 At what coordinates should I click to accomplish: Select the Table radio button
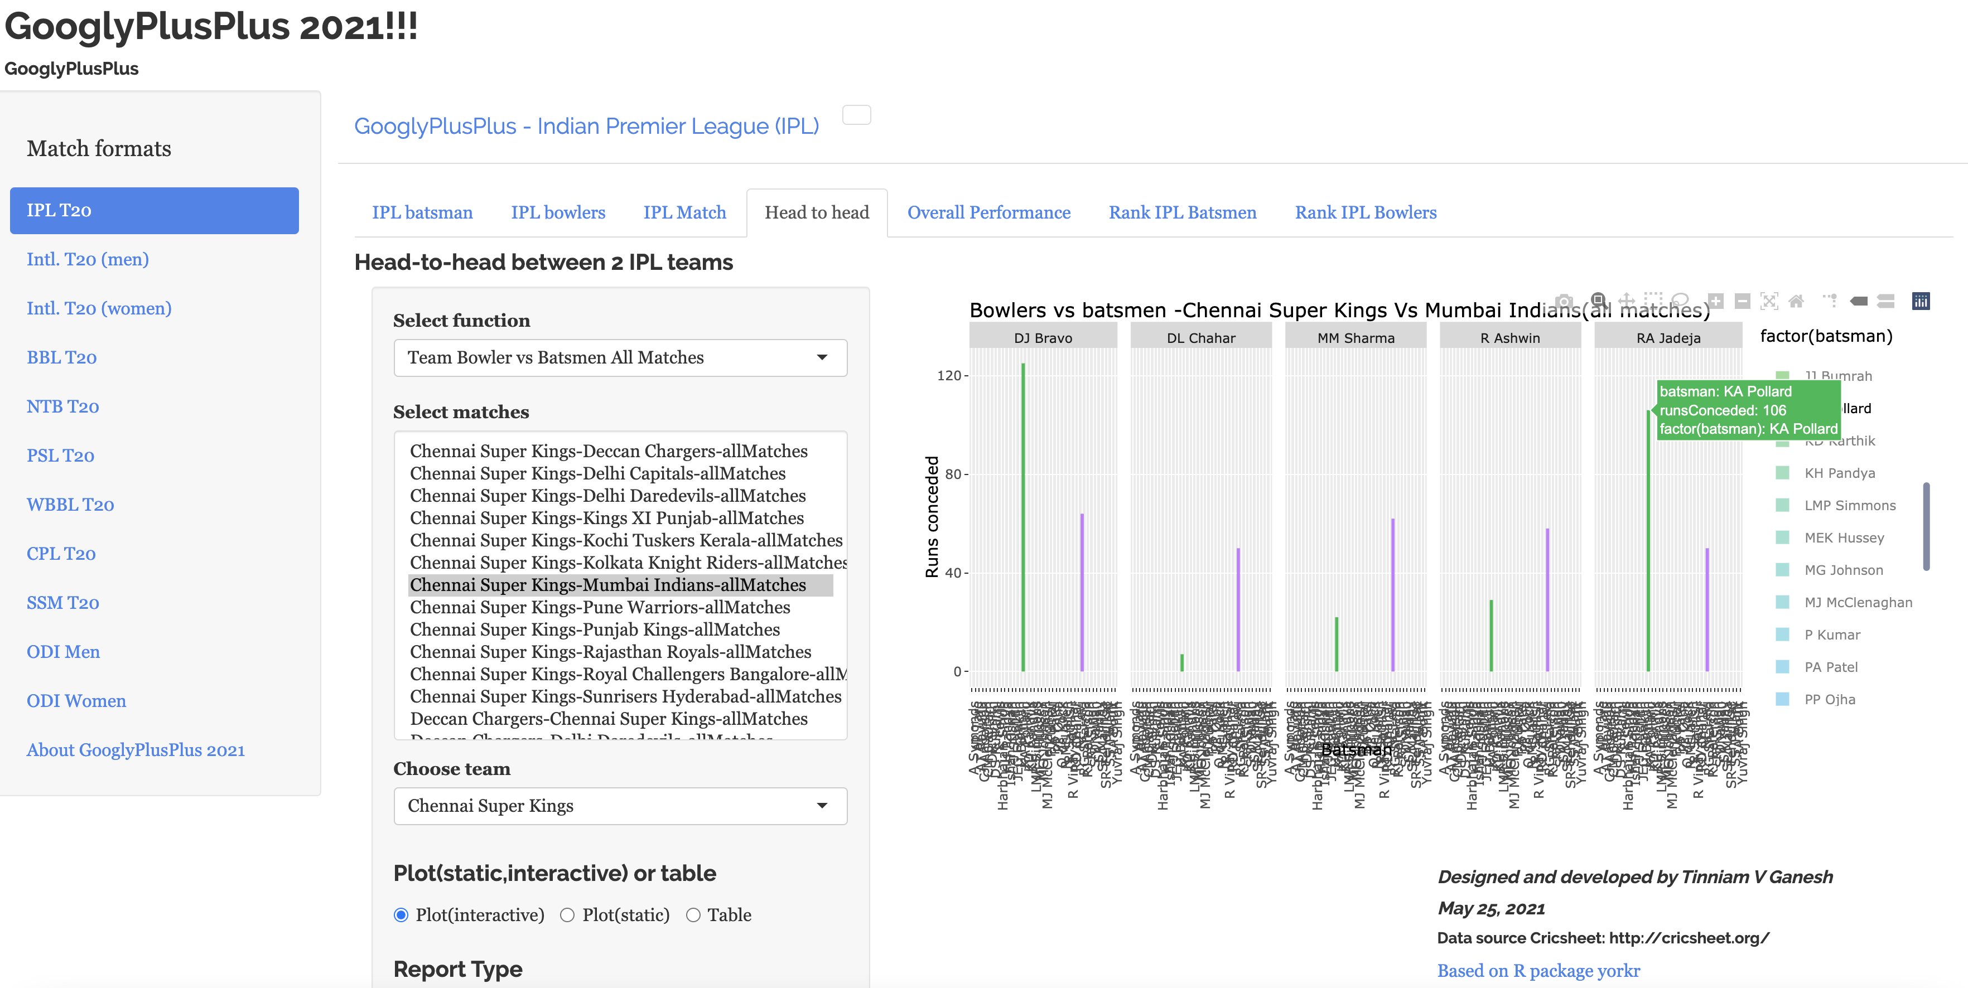coord(693,915)
